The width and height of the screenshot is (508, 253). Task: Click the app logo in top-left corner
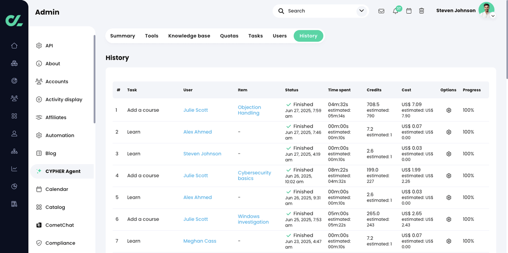pos(14,20)
